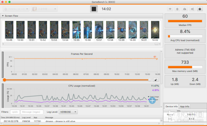Select the 14:02 screen flow thumbnail
The height and width of the screenshot is (126, 207).
pos(155,31)
